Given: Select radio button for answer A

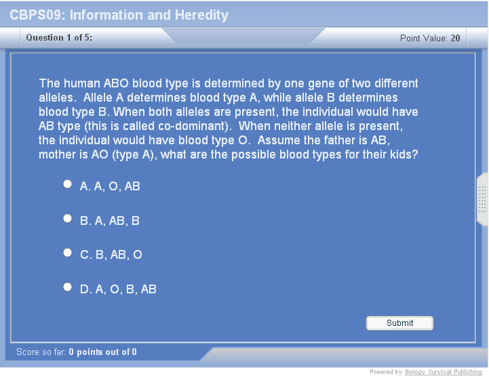Looking at the screenshot, I should [x=67, y=184].
